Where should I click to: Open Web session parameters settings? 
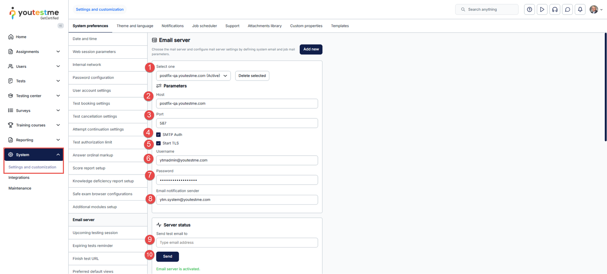108,52
